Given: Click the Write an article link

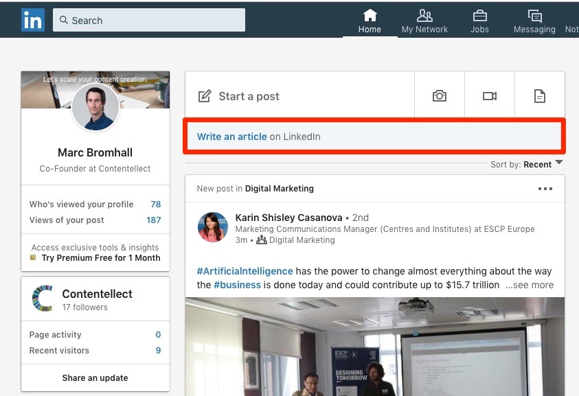Looking at the screenshot, I should click(232, 137).
